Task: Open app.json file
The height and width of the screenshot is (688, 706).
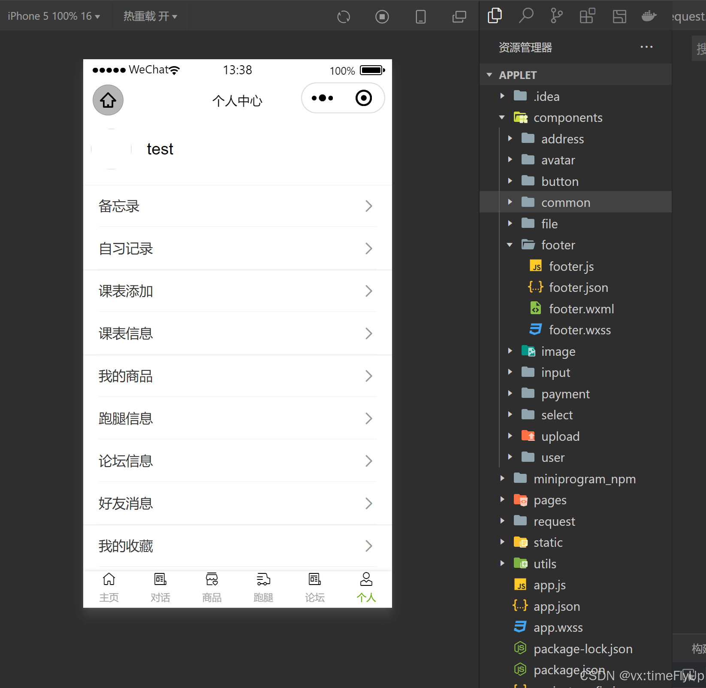Action: (x=576, y=606)
